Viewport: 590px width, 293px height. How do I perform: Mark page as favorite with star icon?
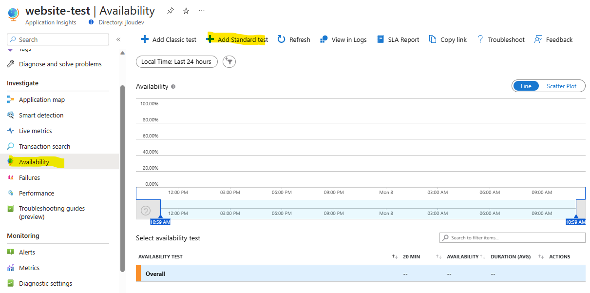(x=186, y=11)
